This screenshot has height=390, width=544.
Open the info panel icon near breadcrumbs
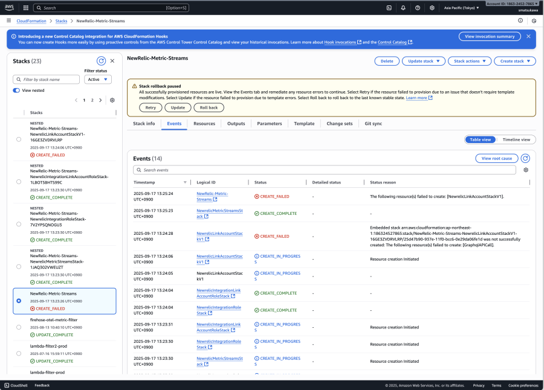[520, 21]
